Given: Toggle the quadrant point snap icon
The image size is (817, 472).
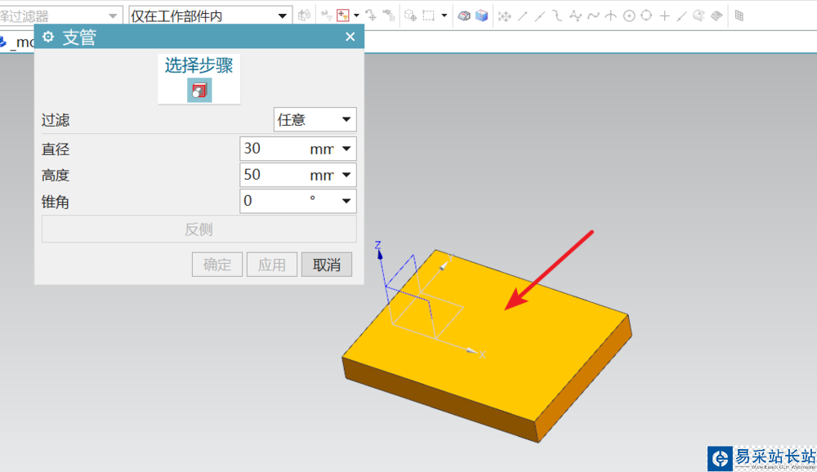Looking at the screenshot, I should tap(646, 16).
